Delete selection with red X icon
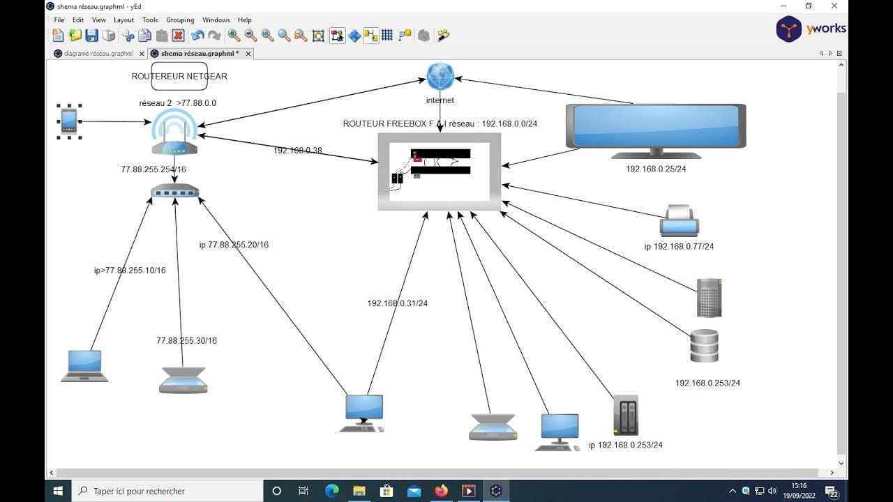Screen dimensions: 893x502 [x=179, y=36]
